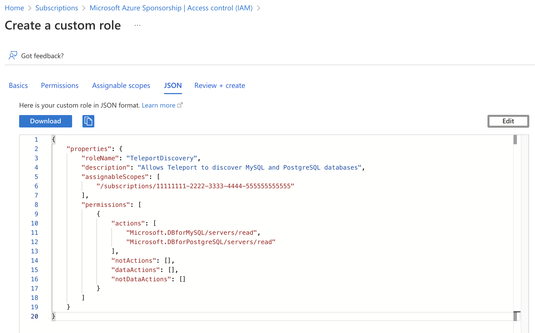
Task: Open the Permissions tab
Action: pos(60,85)
